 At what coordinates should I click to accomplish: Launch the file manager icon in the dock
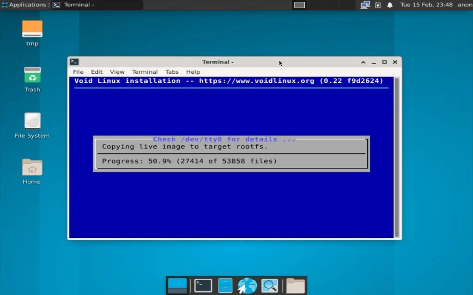225,285
